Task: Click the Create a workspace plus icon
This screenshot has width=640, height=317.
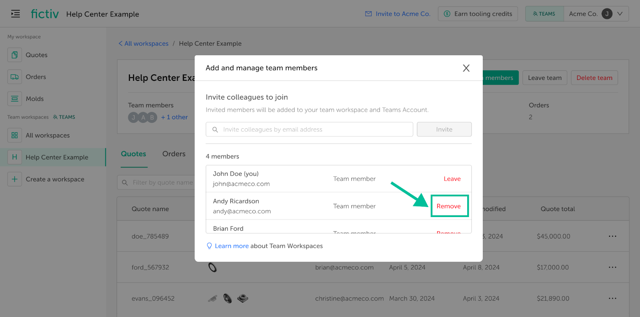Action: pyautogui.click(x=14, y=179)
